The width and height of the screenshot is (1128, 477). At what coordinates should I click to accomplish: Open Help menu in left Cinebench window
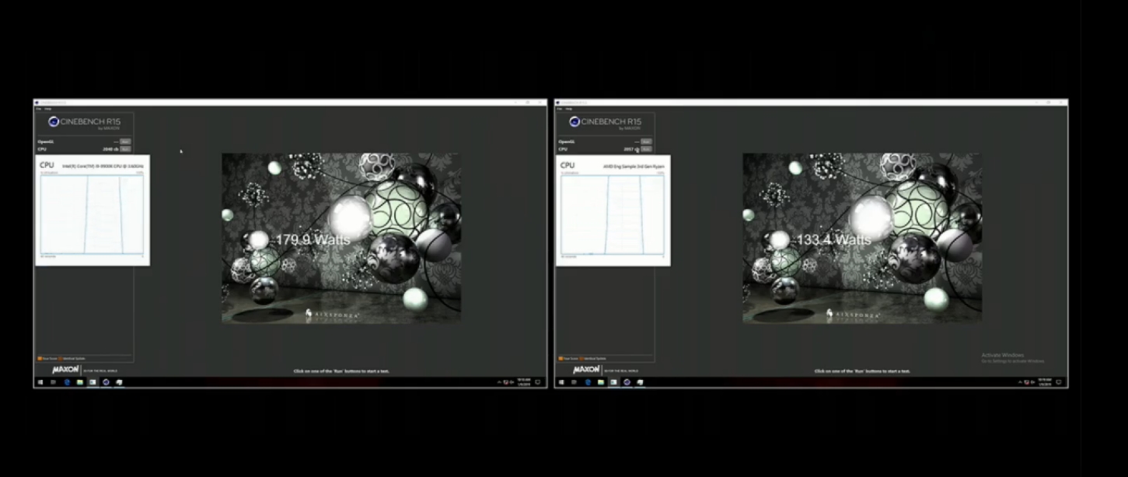(48, 109)
